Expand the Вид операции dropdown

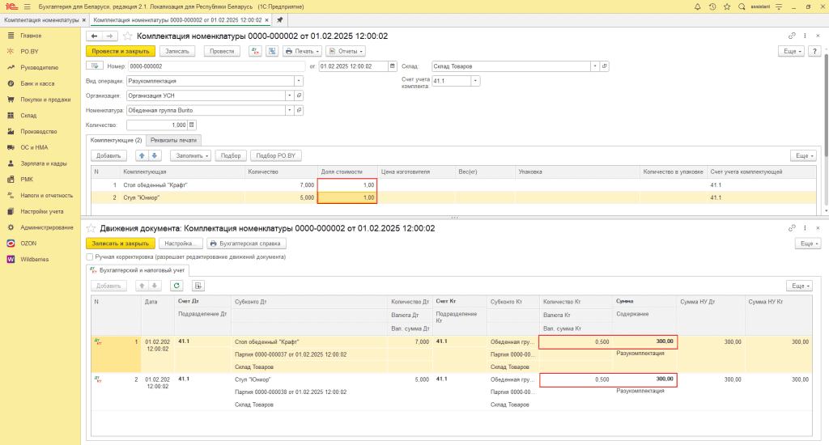pos(299,81)
